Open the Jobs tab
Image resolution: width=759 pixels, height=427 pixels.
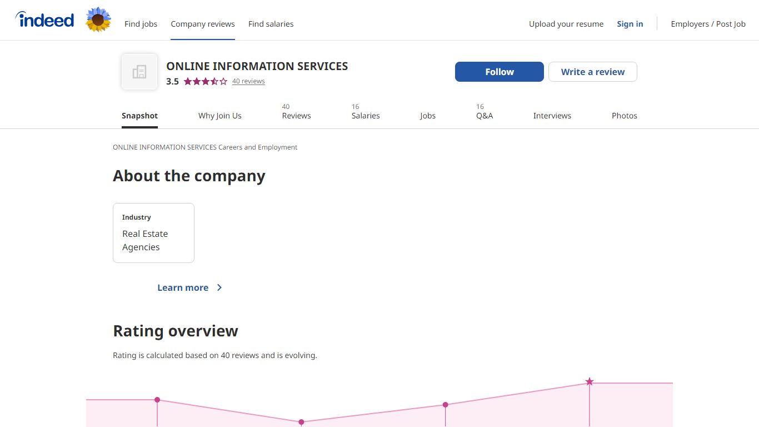pos(428,116)
